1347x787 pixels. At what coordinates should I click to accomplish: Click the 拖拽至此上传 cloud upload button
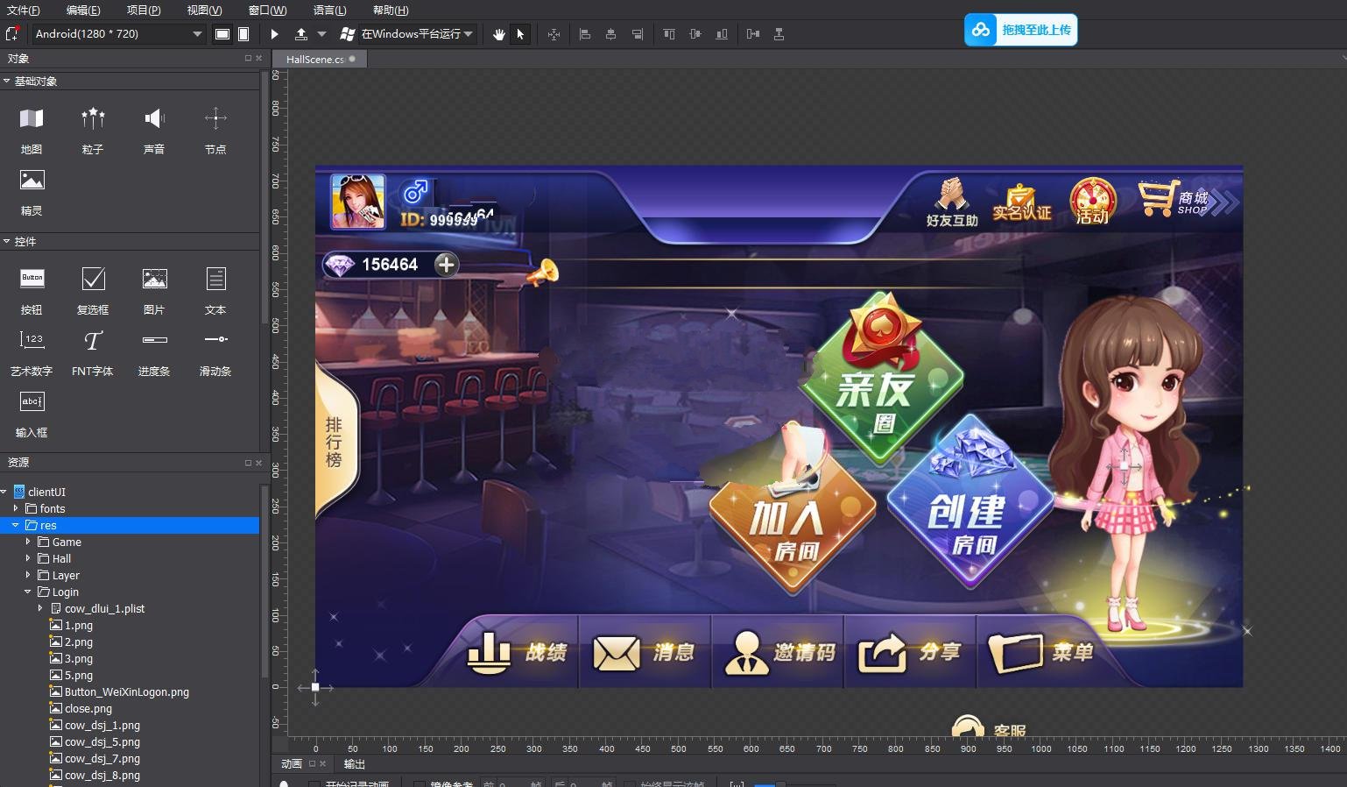pos(1020,30)
